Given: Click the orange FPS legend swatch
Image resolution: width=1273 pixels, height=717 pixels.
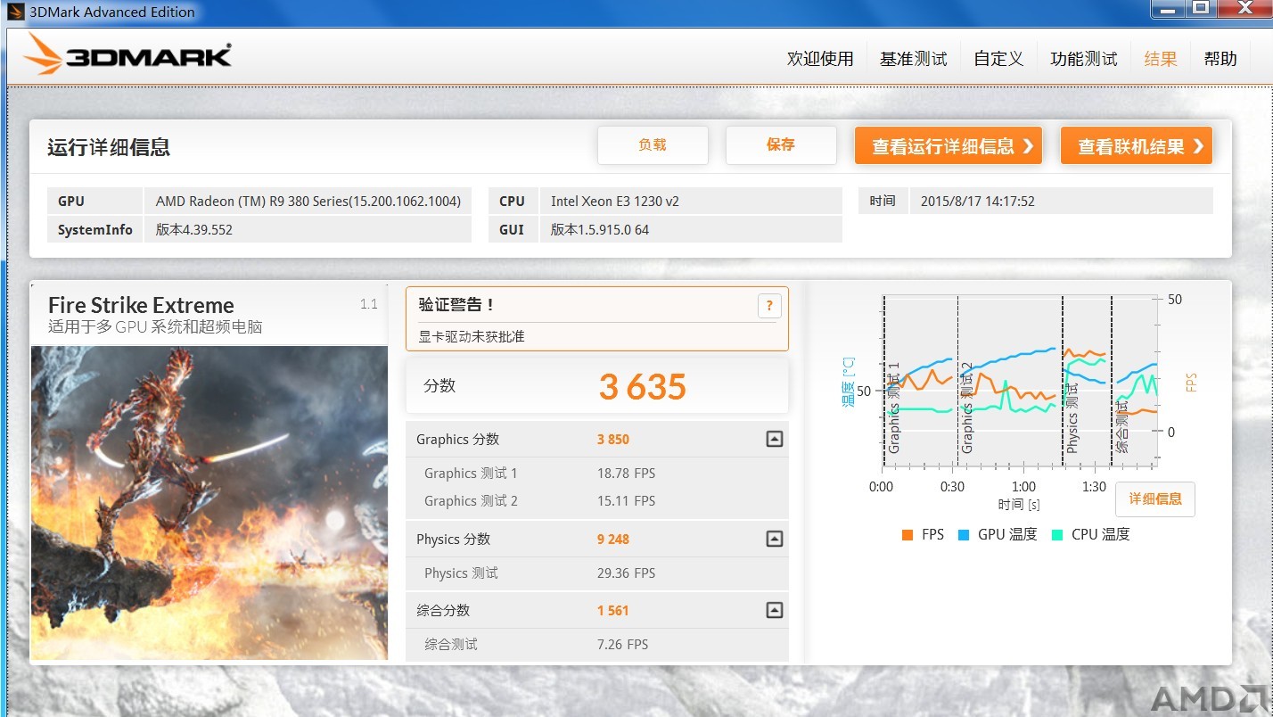Looking at the screenshot, I should pos(908,535).
